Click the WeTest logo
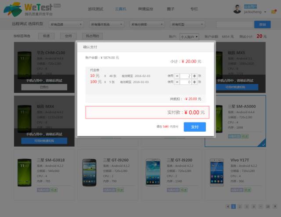 click(32, 9)
